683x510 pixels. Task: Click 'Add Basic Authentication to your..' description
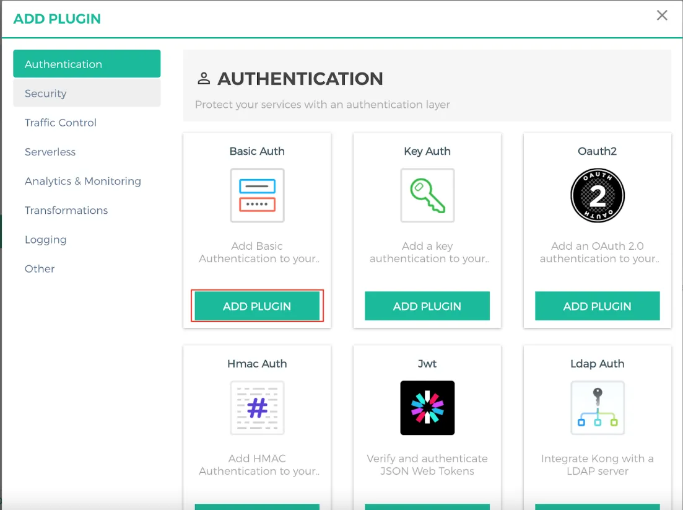[259, 252]
